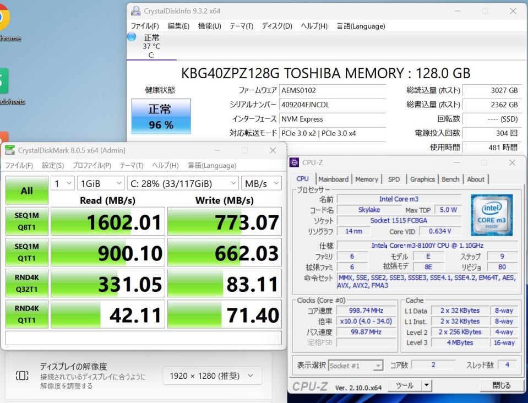Click the Intel Core m3 logo in CPU-Z
The width and height of the screenshot is (528, 403).
pos(492,215)
